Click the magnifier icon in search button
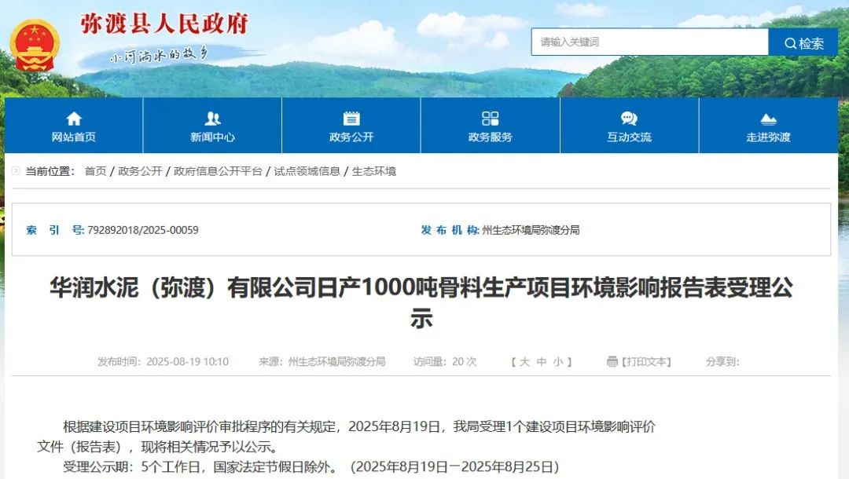849x479 pixels. (788, 43)
